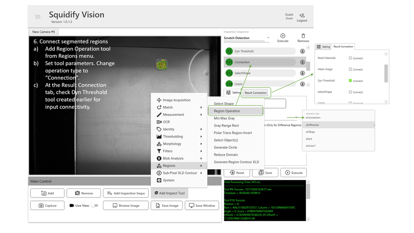Click the Thresholding histogram icon
The height and width of the screenshot is (233, 414).
159,137
